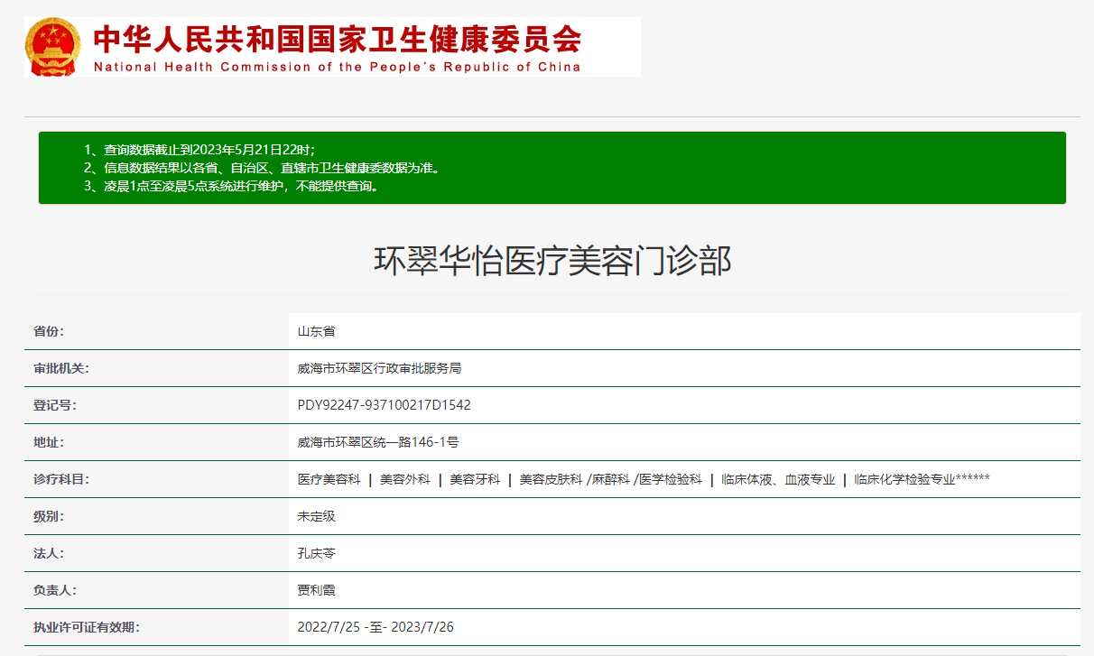Select registration number PDY92247-937100217D1542
Screen dimensions: 1094x656
click(385, 405)
